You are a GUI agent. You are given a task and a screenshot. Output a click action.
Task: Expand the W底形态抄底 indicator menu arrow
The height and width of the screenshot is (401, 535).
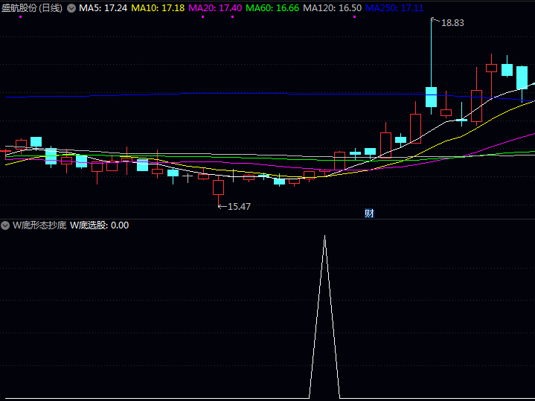click(5, 225)
